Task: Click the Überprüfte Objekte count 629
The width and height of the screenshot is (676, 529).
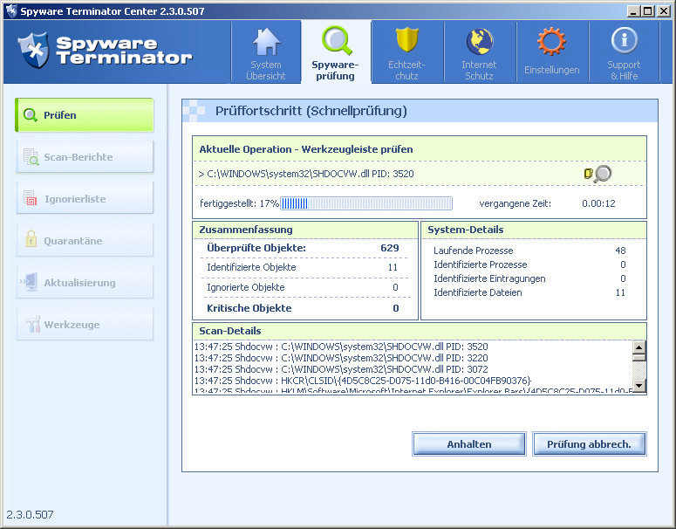Action: pyautogui.click(x=390, y=248)
